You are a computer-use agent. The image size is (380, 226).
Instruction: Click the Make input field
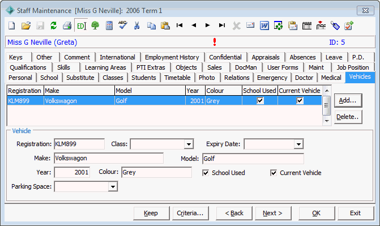click(x=109, y=158)
